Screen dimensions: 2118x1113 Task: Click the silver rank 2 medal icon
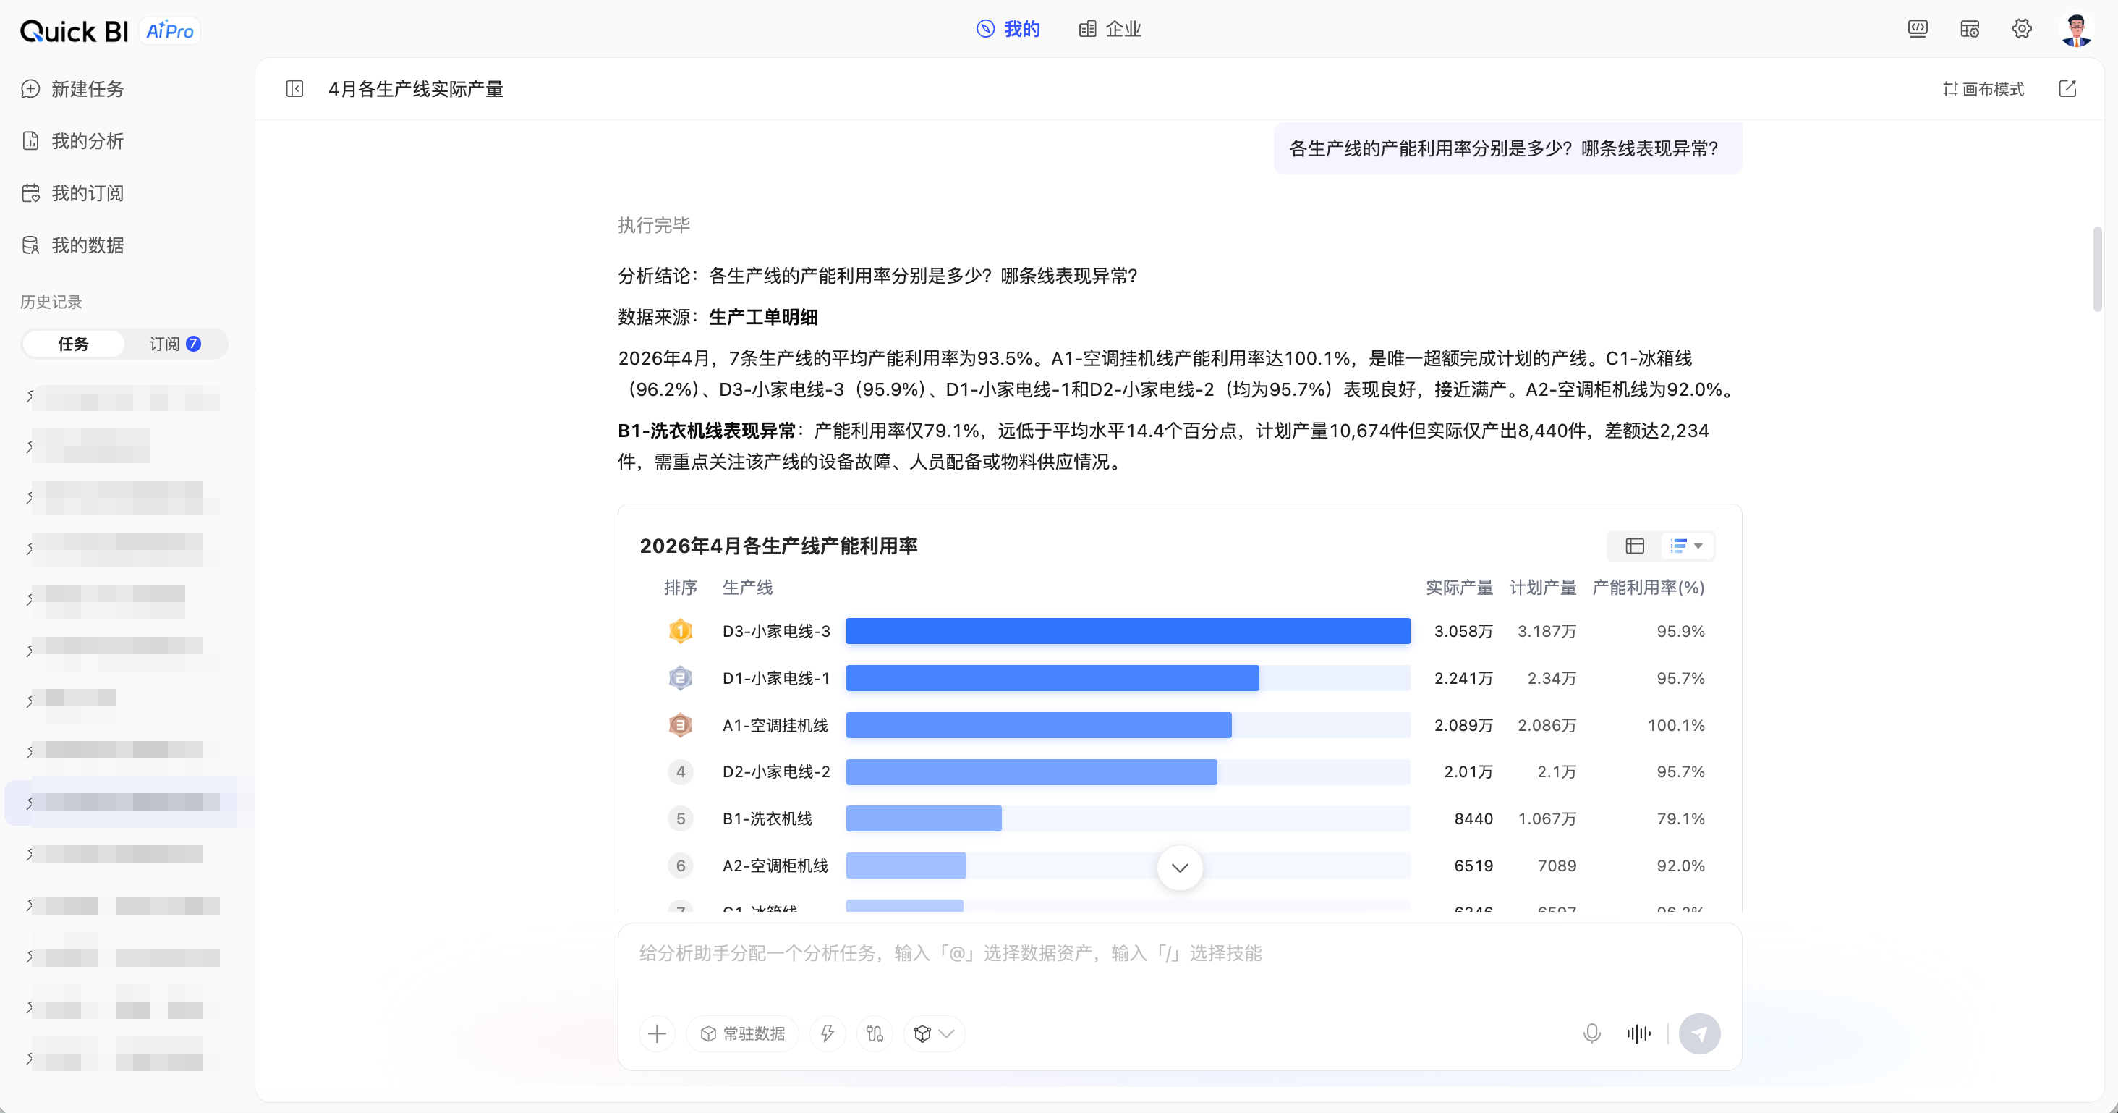click(680, 678)
